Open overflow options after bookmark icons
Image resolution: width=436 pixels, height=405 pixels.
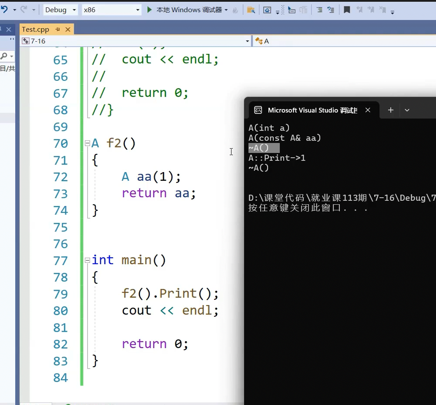point(392,12)
